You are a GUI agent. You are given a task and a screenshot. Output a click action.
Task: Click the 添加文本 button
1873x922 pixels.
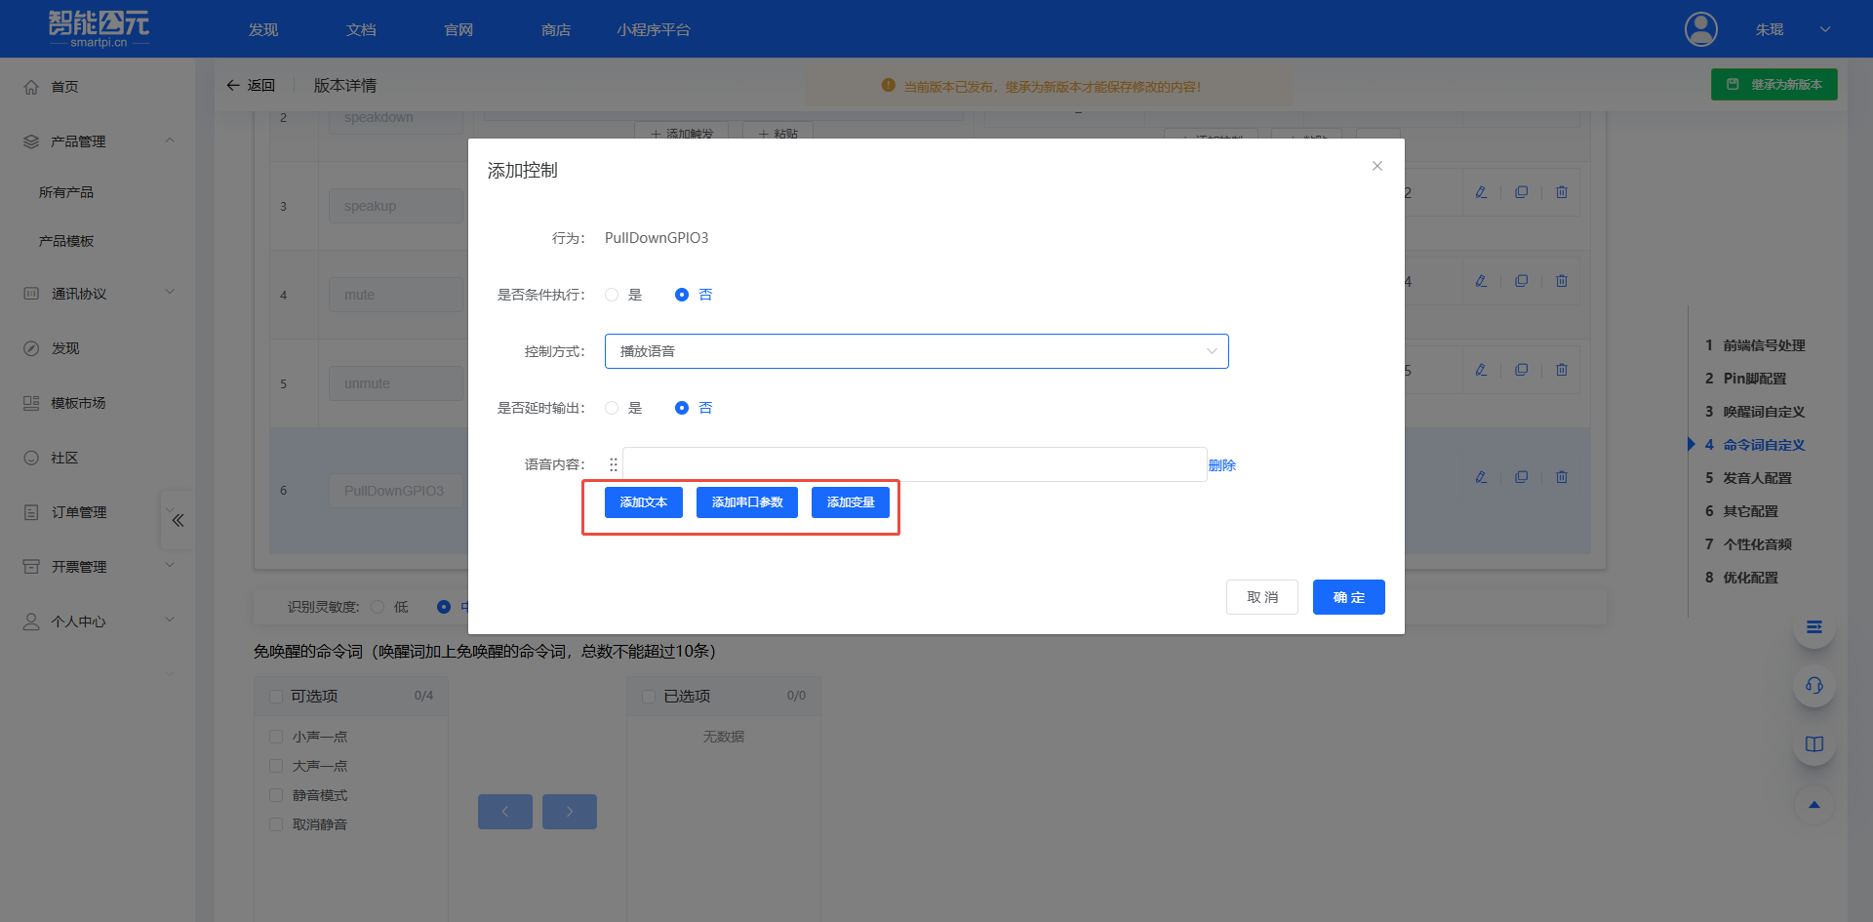pos(643,502)
